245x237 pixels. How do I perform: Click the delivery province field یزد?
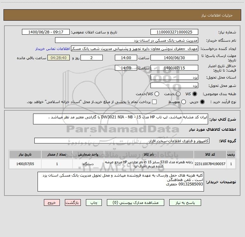pyautogui.click(x=174, y=77)
